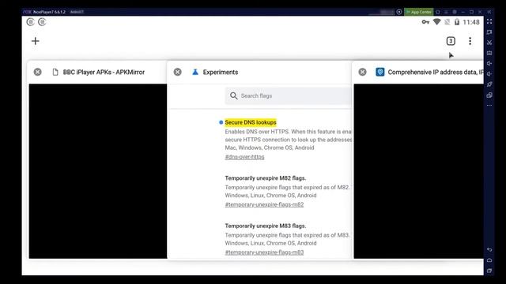Click the NoxPlayer recent apps button
The height and width of the screenshot is (284, 506).
point(489,271)
